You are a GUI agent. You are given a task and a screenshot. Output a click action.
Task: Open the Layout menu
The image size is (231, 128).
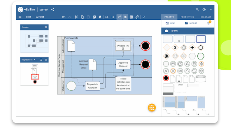(40, 17)
